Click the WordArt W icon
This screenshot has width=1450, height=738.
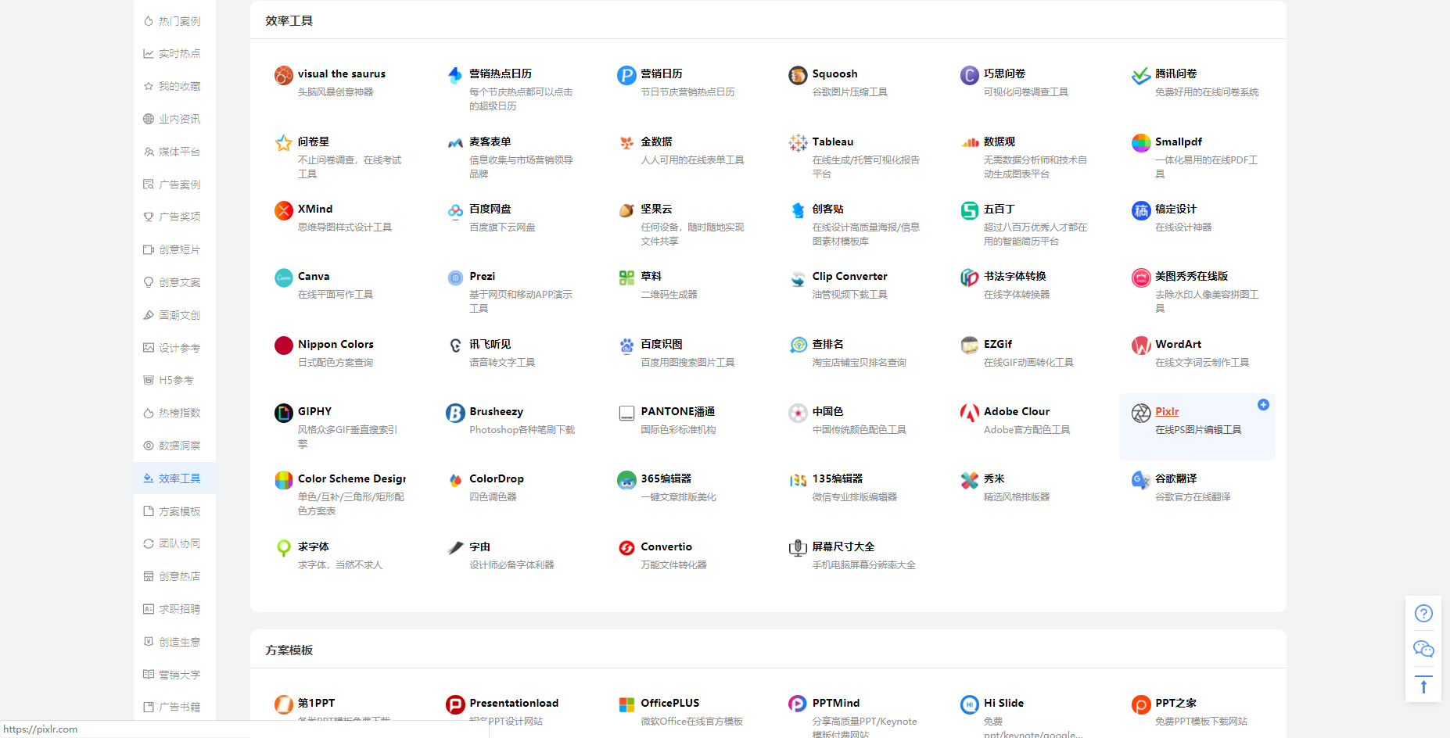tap(1141, 346)
